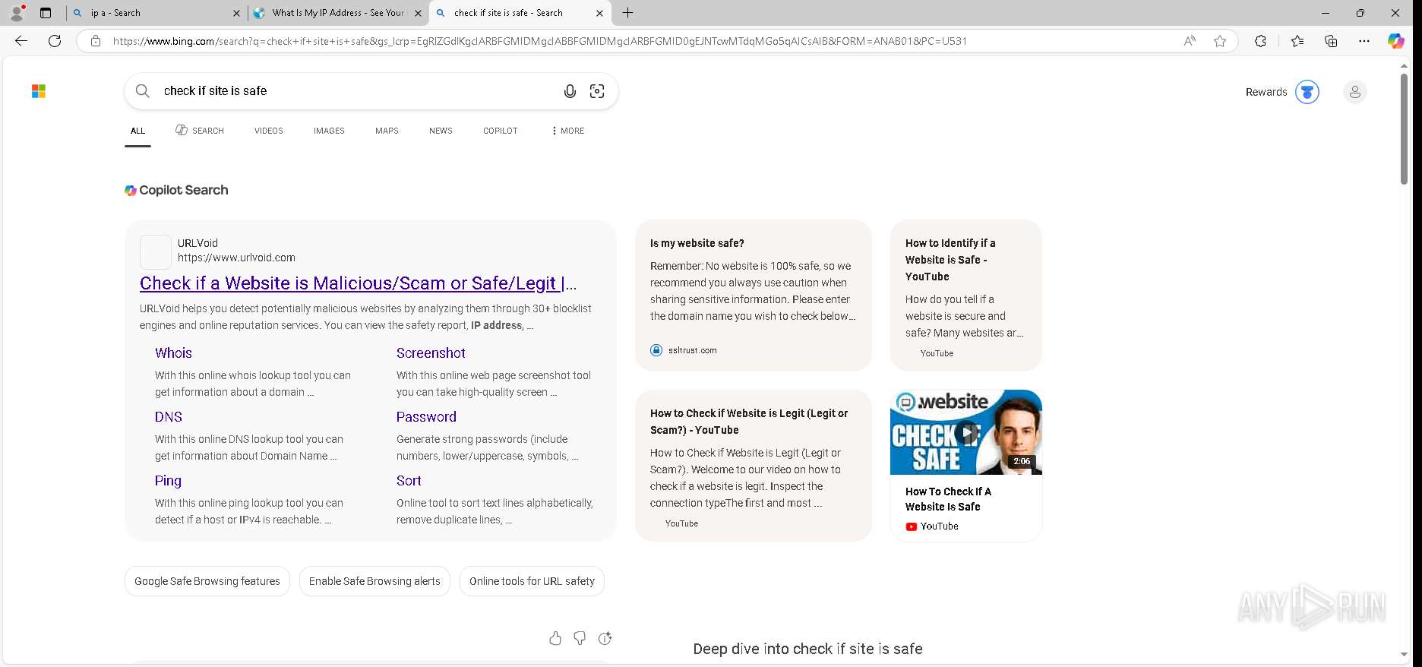
Task: Click the 'Copilot Search' heading
Action: pos(176,190)
